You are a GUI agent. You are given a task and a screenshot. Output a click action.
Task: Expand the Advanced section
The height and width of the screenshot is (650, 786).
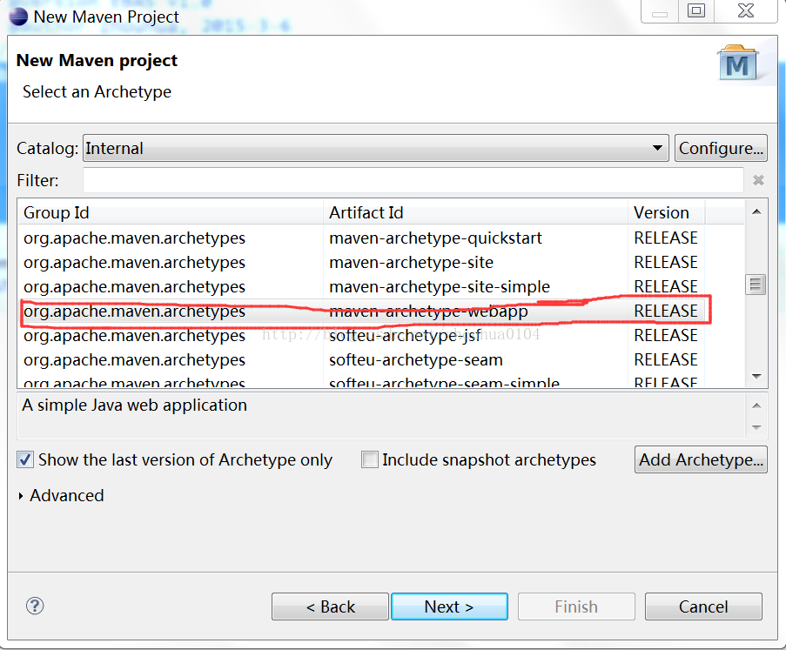click(x=21, y=496)
